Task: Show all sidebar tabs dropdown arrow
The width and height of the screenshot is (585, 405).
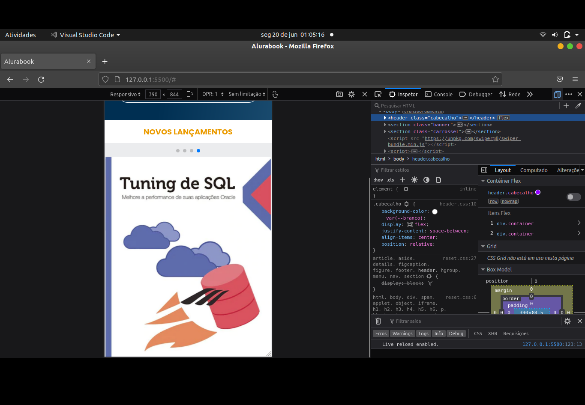Action: (x=582, y=170)
